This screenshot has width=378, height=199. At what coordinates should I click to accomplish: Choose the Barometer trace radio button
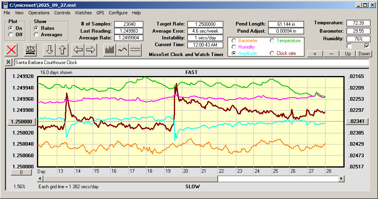click(x=234, y=41)
